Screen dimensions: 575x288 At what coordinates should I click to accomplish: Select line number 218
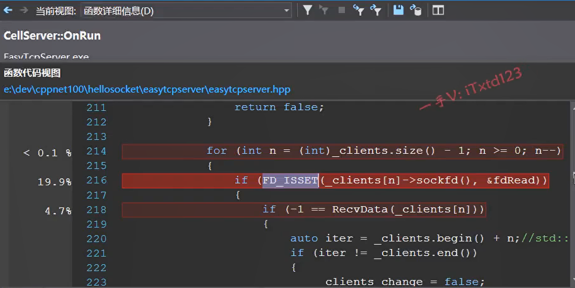click(97, 209)
